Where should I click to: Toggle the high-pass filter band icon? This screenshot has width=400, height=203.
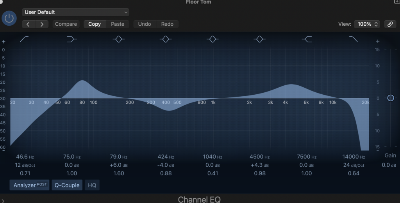[24, 39]
